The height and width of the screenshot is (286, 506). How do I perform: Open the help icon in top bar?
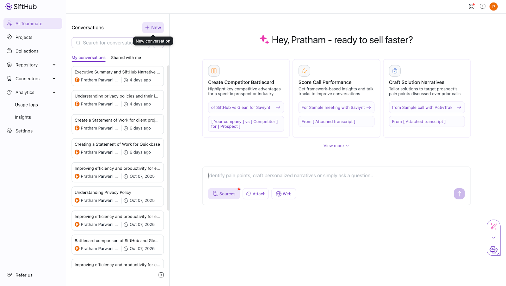(x=482, y=6)
